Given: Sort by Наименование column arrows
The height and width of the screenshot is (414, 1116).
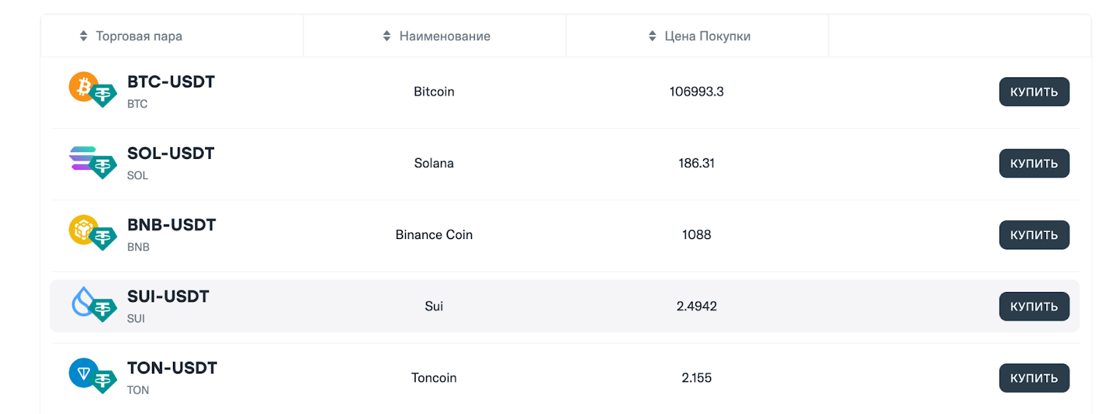Looking at the screenshot, I should 387,36.
